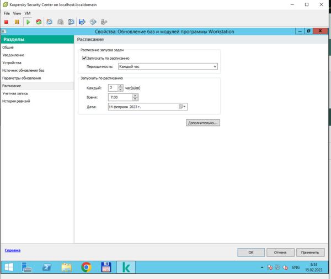Open the View menu
Screen dimensions: 331x279
pos(17,13)
